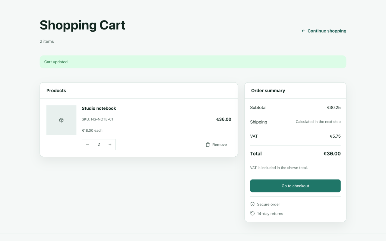Remove Studio notebook via the Remove label
Image resolution: width=386 pixels, height=241 pixels.
pos(220,145)
